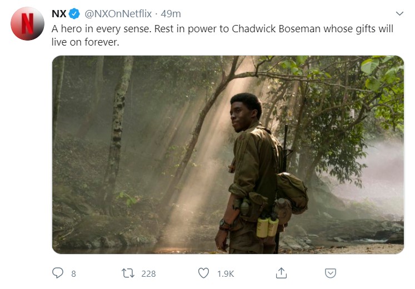Retweet using the retweet arrows icon
Screen dimensions: 415x289
click(x=128, y=273)
